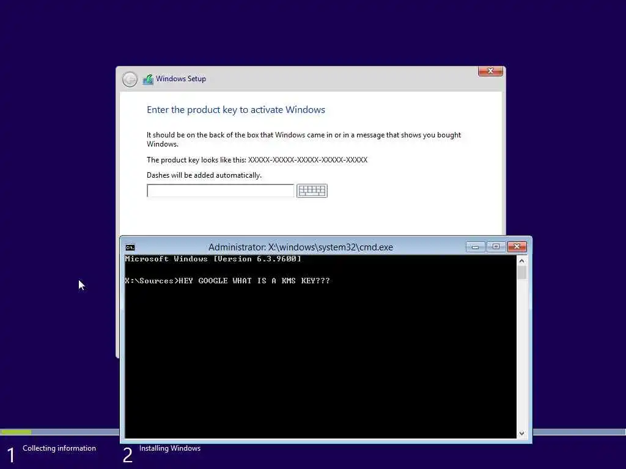The image size is (626, 469).
Task: Click the 'Installing Windows' step label
Action: 170,448
